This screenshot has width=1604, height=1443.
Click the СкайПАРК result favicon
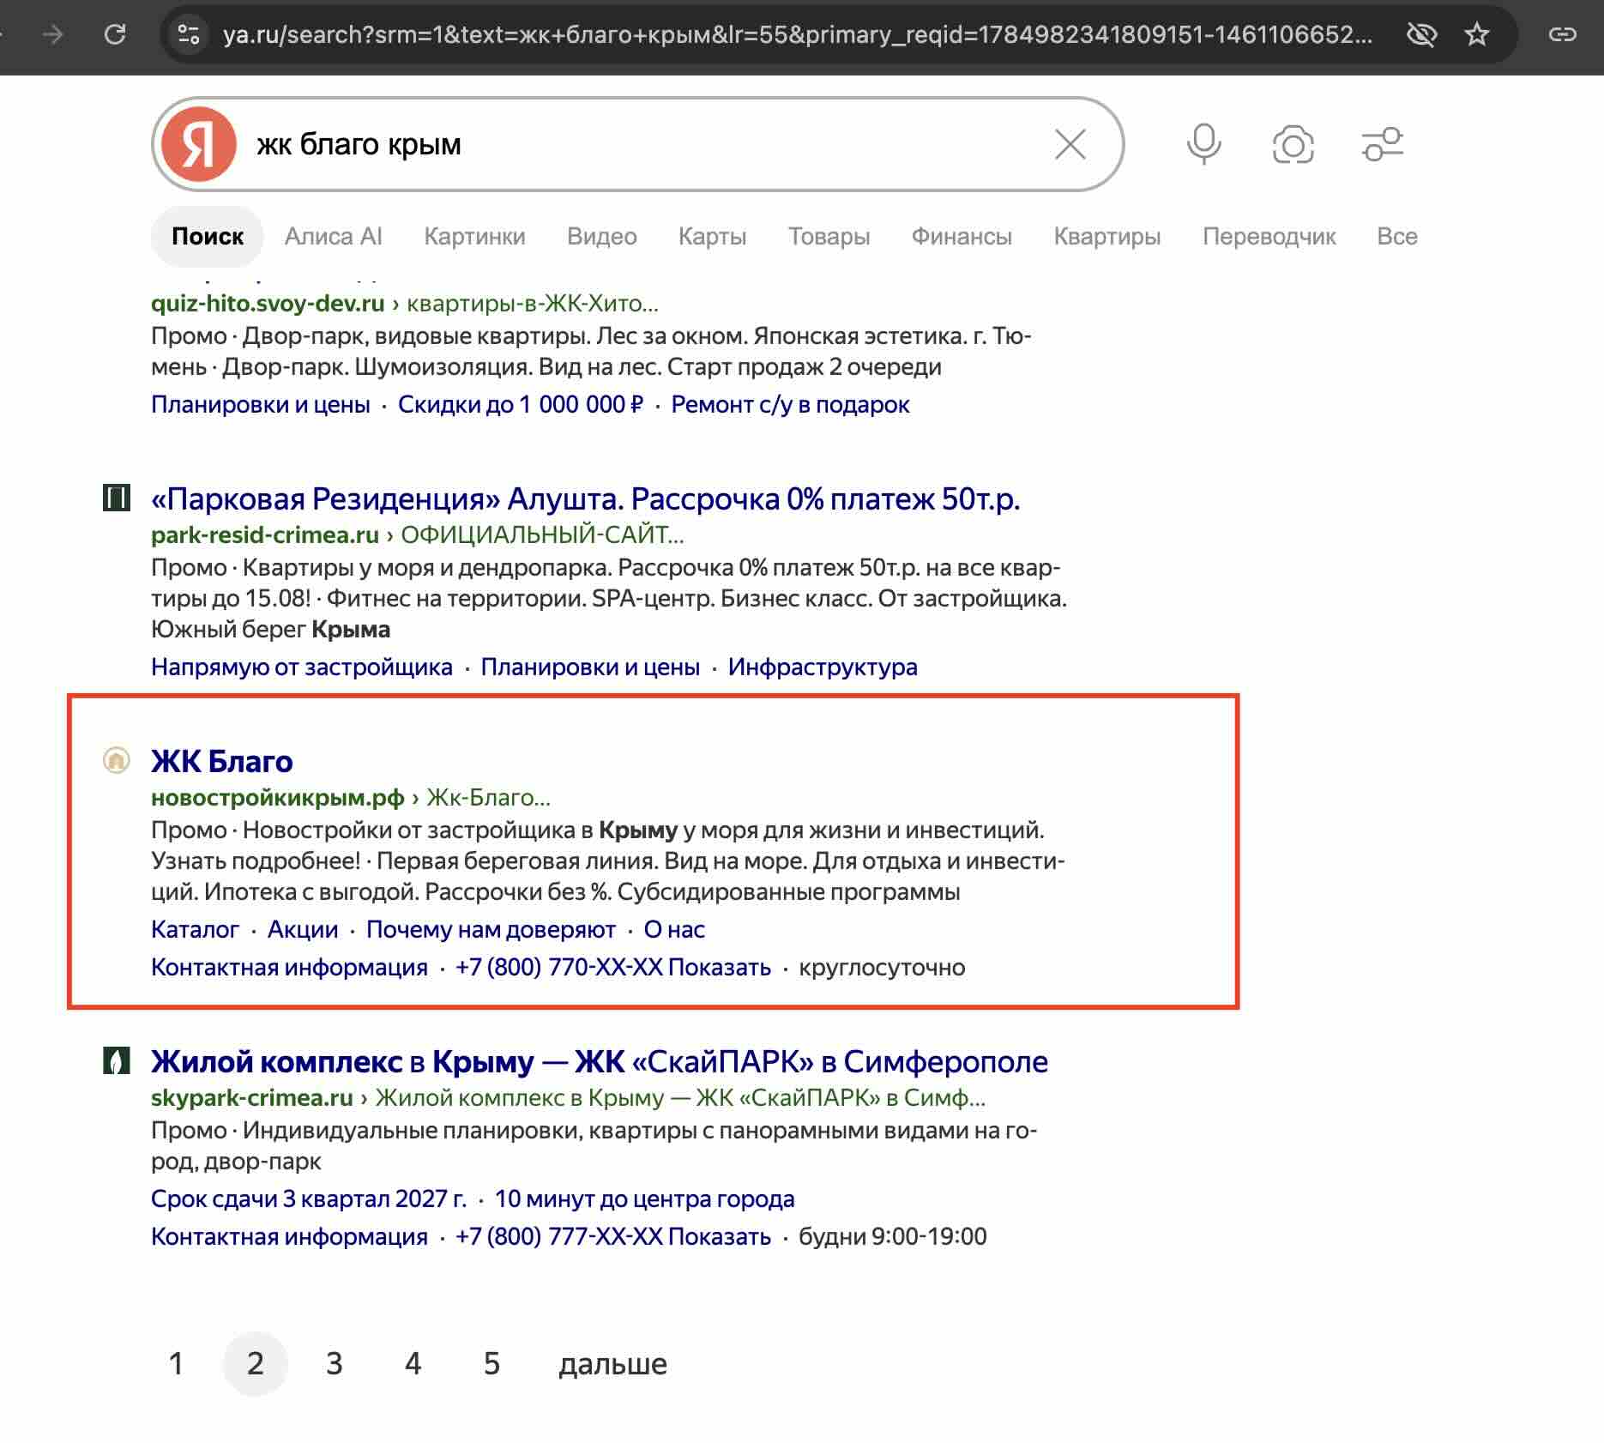(x=117, y=1060)
